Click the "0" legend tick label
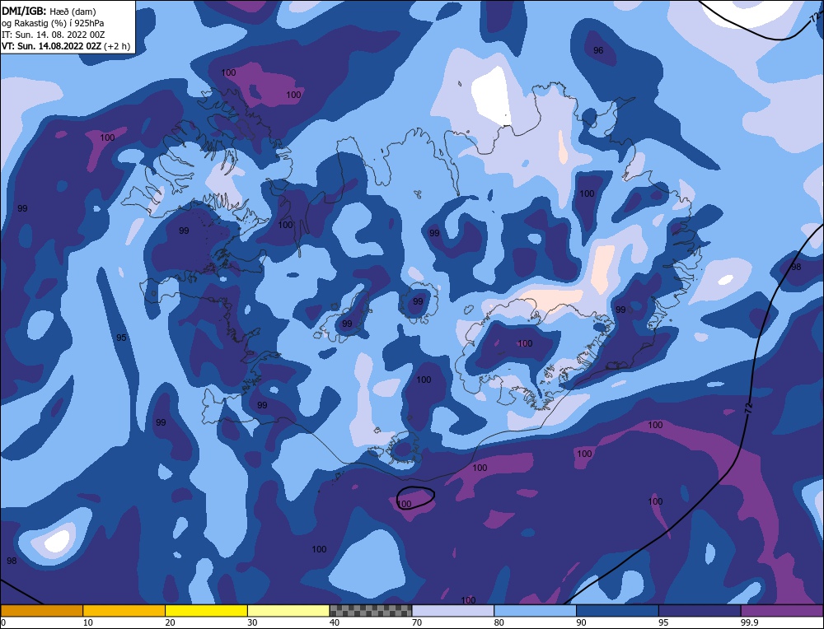This screenshot has width=824, height=629. (x=3, y=622)
